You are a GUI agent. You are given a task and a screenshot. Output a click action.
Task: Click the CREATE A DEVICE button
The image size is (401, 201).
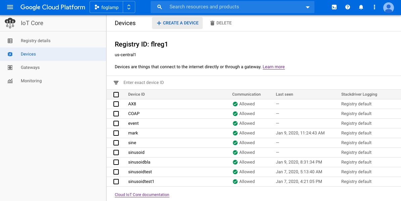click(177, 23)
